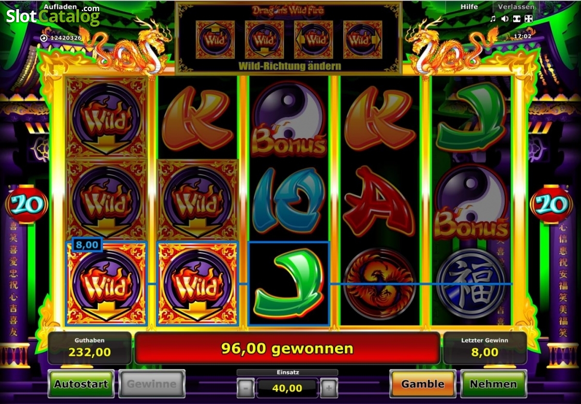Viewport: 581px width, 404px height.
Task: Open the Gewinne paytable button
Action: (x=152, y=384)
